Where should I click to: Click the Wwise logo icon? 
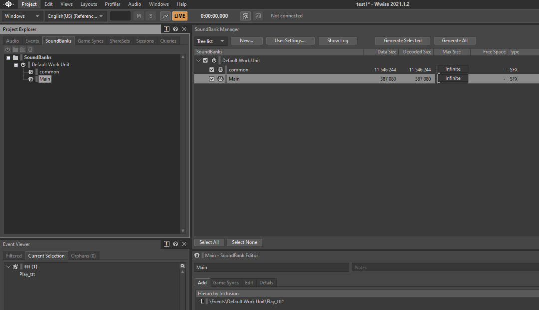click(8, 4)
